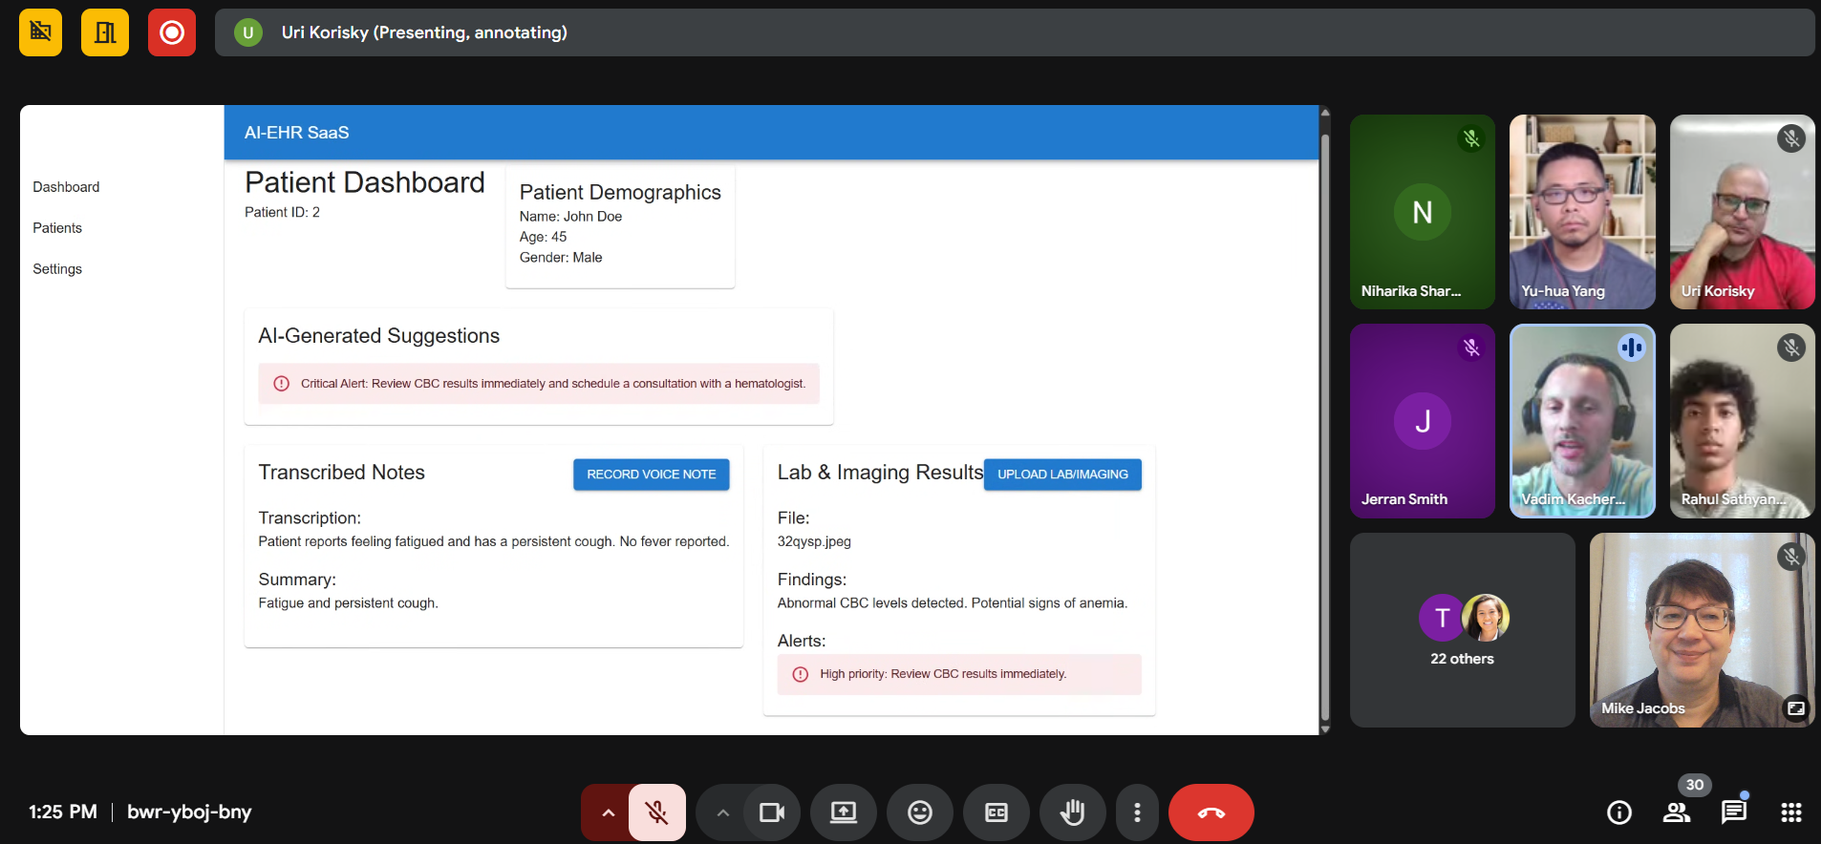Select the Rahul Sathyan... video tile
This screenshot has width=1821, height=844.
point(1743,421)
